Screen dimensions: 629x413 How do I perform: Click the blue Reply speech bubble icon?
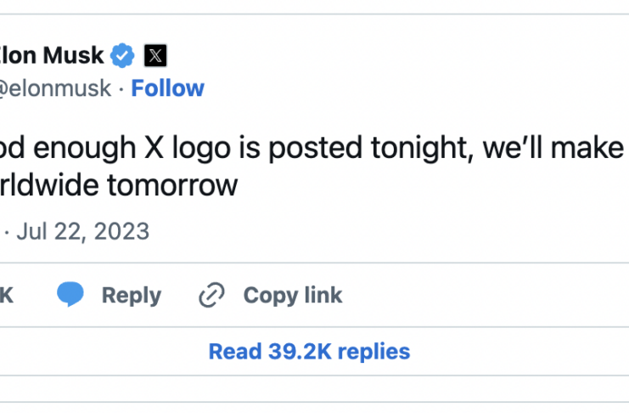71,295
